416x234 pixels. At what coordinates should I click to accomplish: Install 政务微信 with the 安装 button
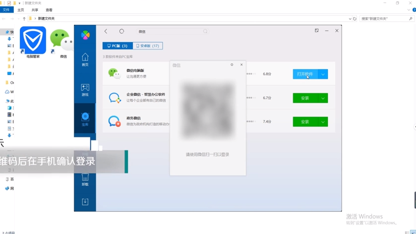305,122
